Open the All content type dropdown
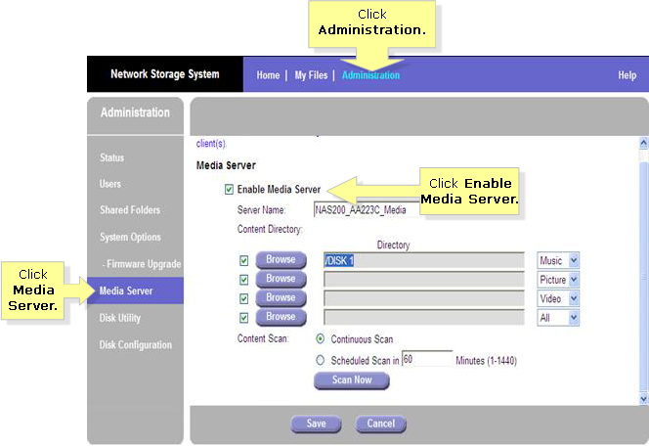 [x=558, y=318]
